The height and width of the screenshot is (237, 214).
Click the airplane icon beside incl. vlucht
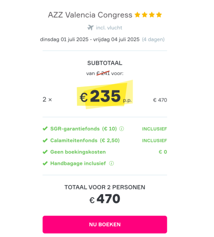coord(90,28)
